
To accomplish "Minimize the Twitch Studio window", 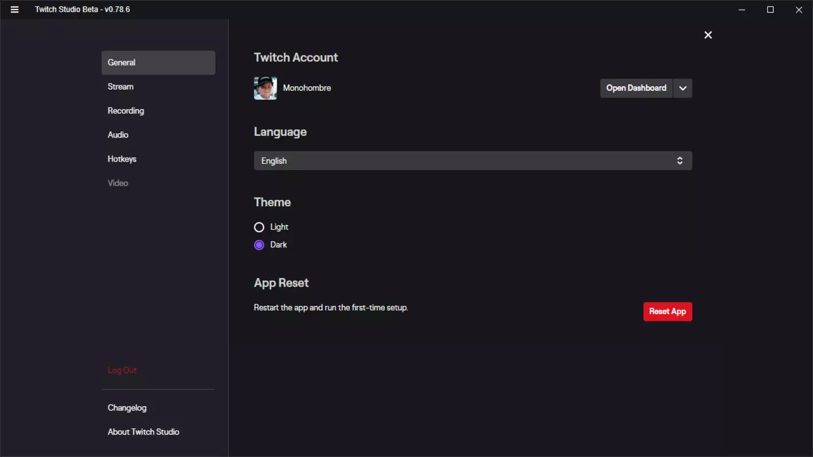I will [x=742, y=10].
